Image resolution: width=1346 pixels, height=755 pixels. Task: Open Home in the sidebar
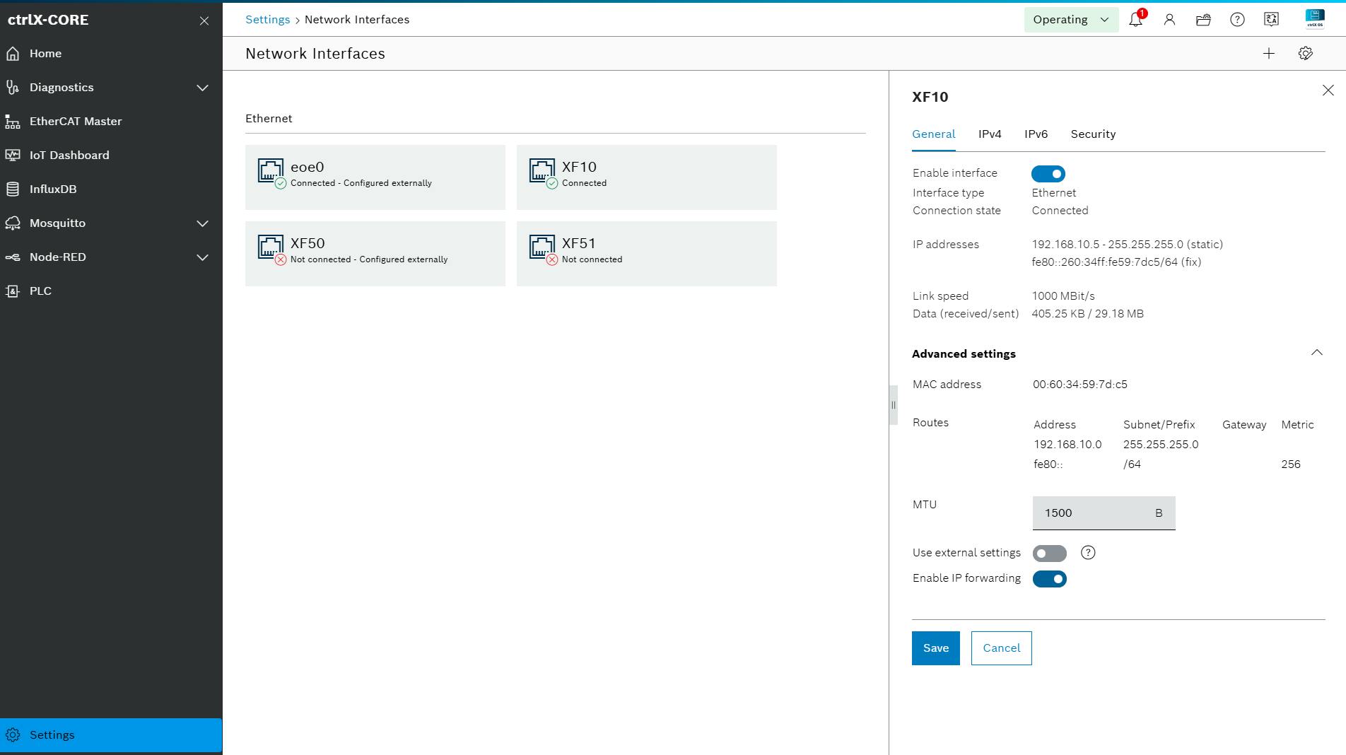(x=111, y=54)
